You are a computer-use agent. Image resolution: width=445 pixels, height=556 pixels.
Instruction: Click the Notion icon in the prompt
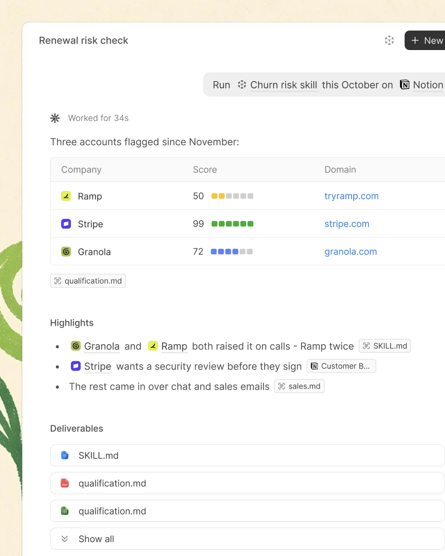coord(405,85)
